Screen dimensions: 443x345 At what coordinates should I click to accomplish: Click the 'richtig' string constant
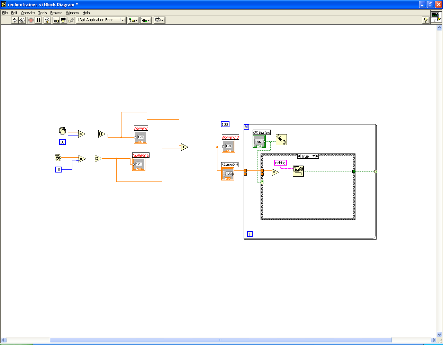[280, 163]
